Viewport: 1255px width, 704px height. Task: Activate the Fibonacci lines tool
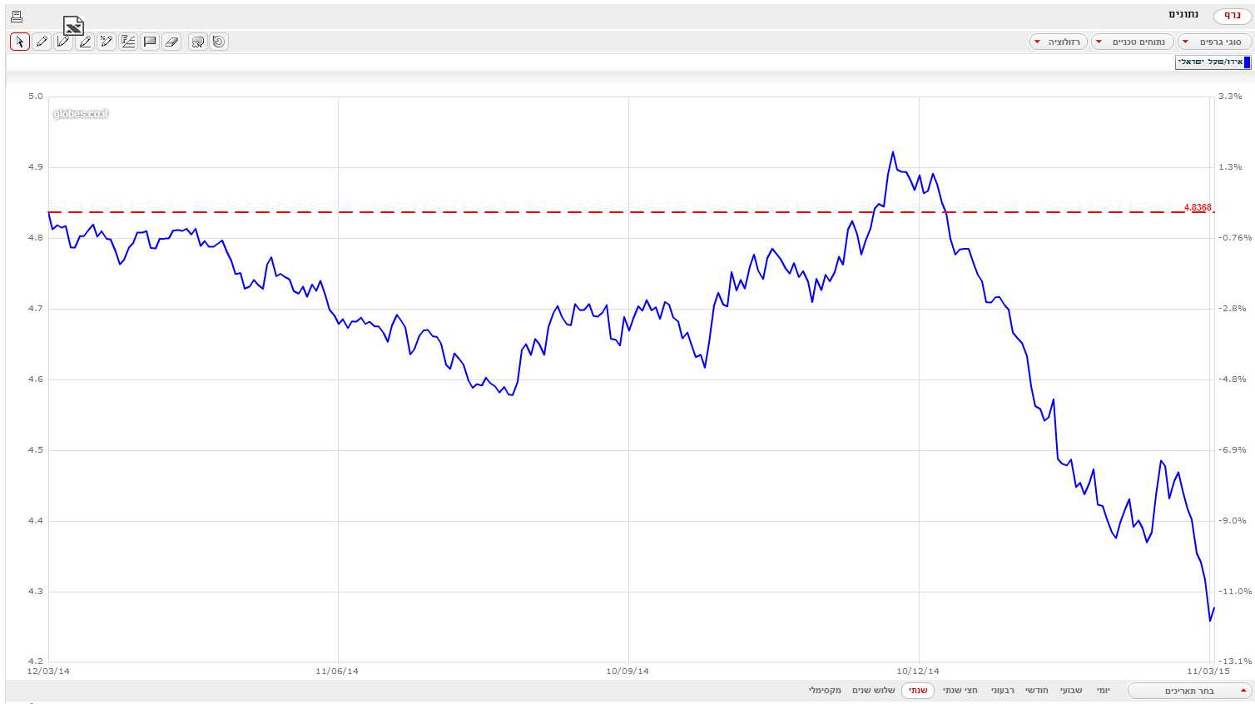128,42
